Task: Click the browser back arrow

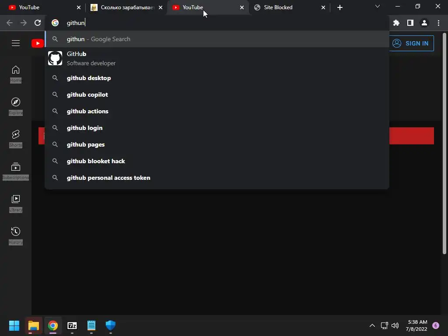Action: pos(10,23)
